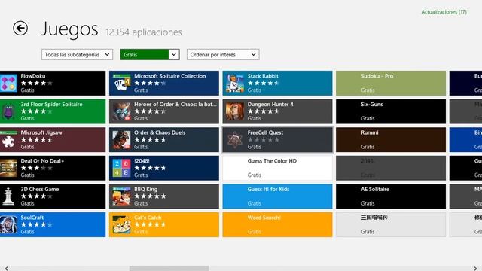482x271 pixels.
Task: Click Dungeon Hunter 4 title text
Action: (270, 104)
